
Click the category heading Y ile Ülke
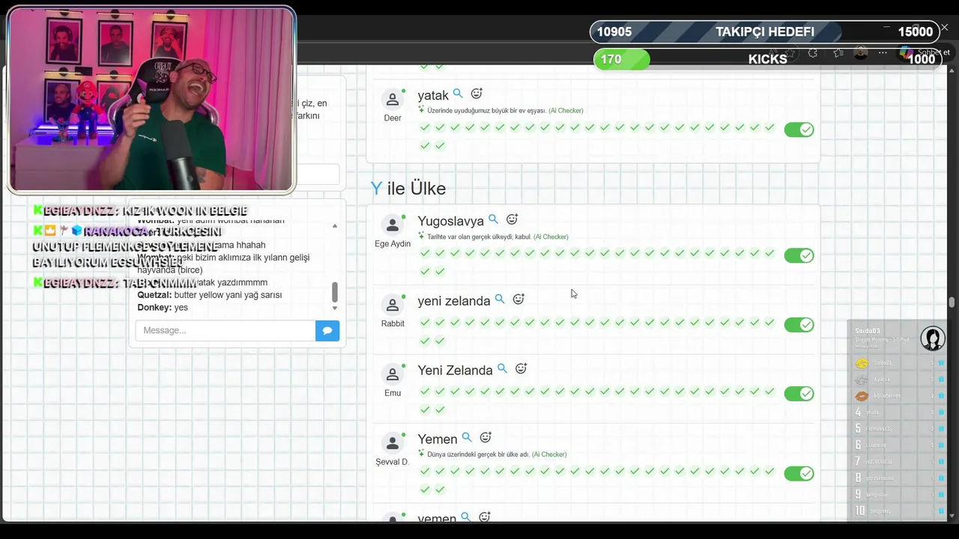click(x=408, y=189)
